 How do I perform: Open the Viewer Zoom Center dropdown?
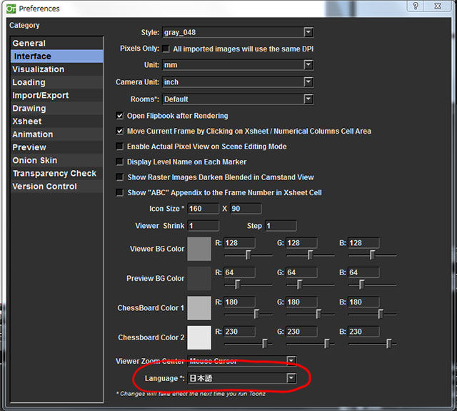pyautogui.click(x=242, y=361)
